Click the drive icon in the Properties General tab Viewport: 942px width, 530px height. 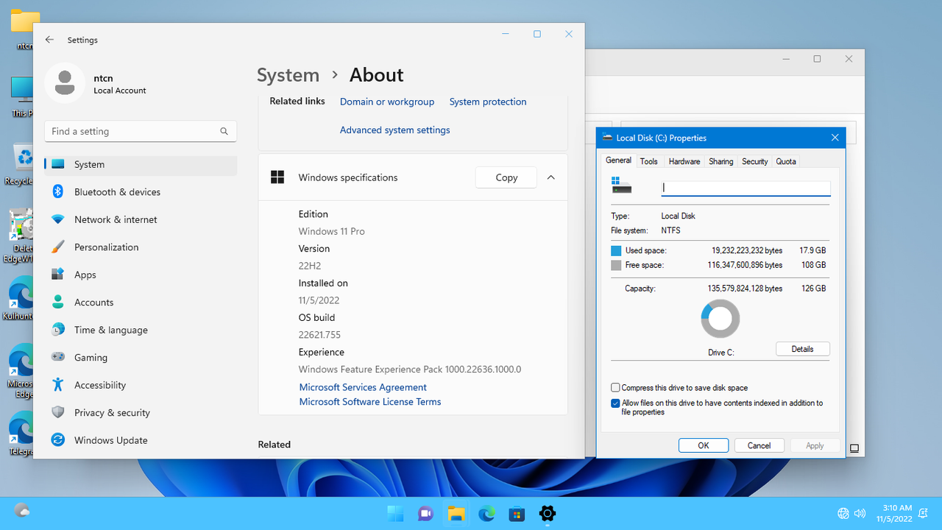[x=621, y=185]
